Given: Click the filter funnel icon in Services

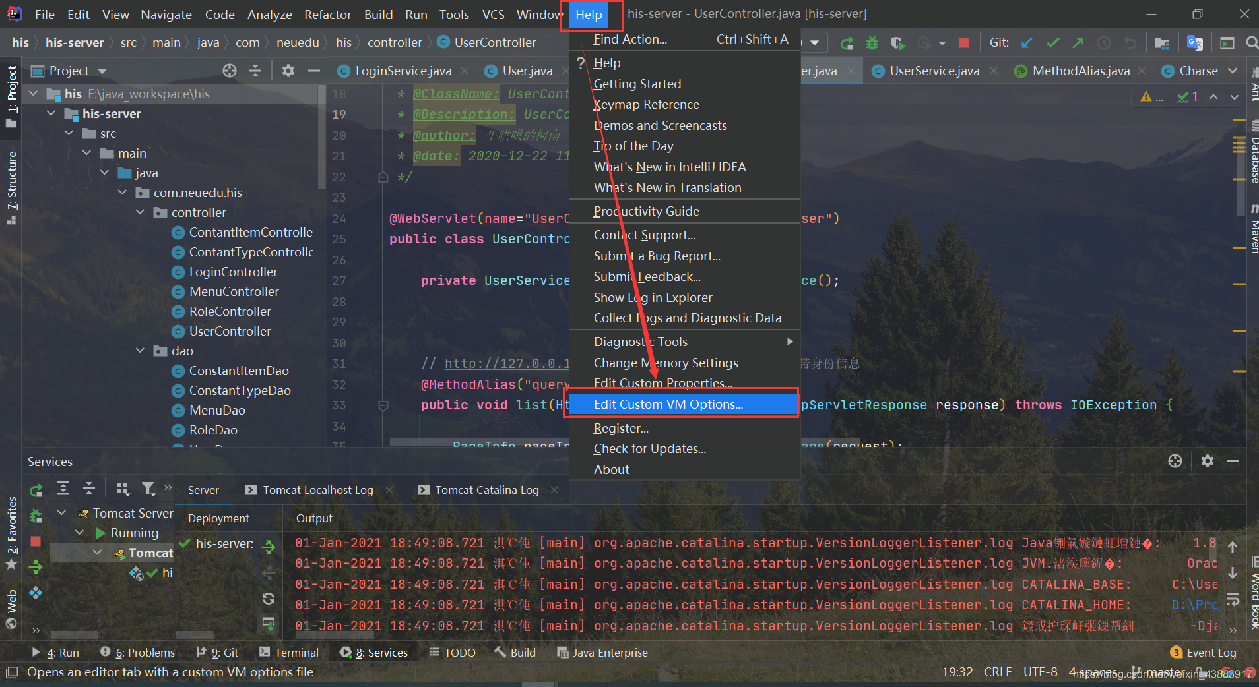Looking at the screenshot, I should click(148, 489).
